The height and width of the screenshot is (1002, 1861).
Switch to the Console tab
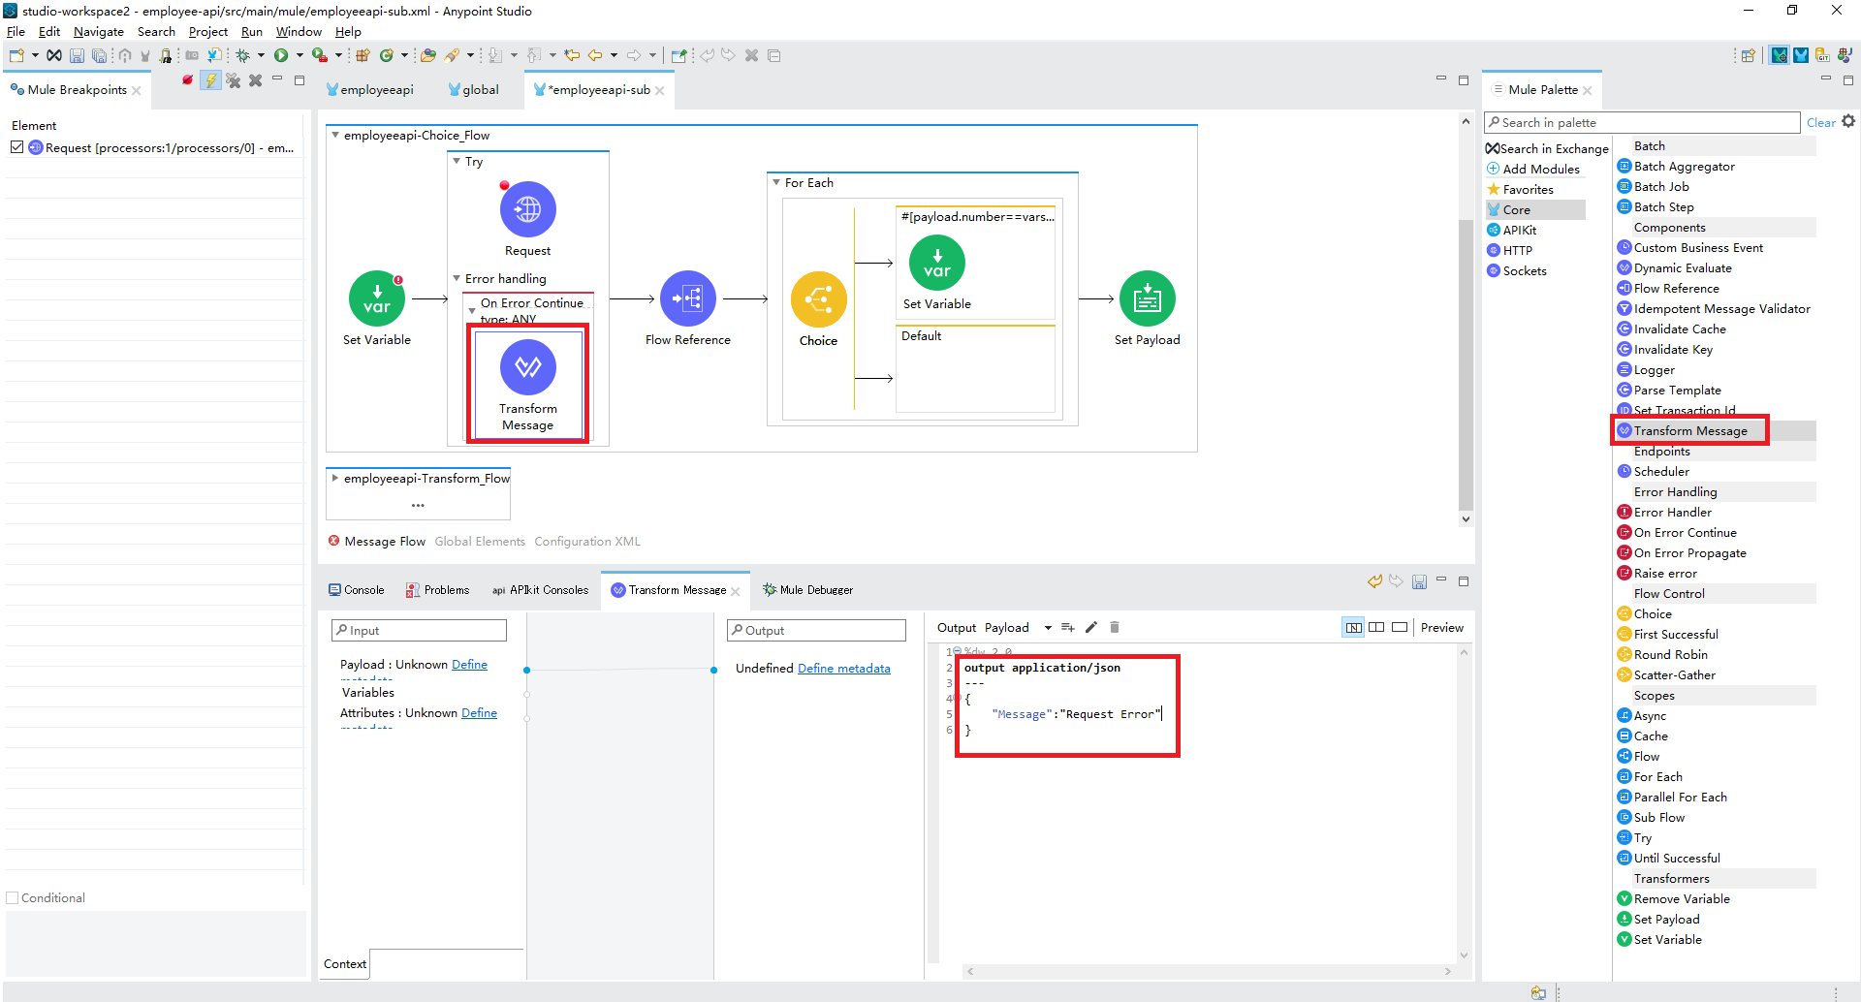356,590
